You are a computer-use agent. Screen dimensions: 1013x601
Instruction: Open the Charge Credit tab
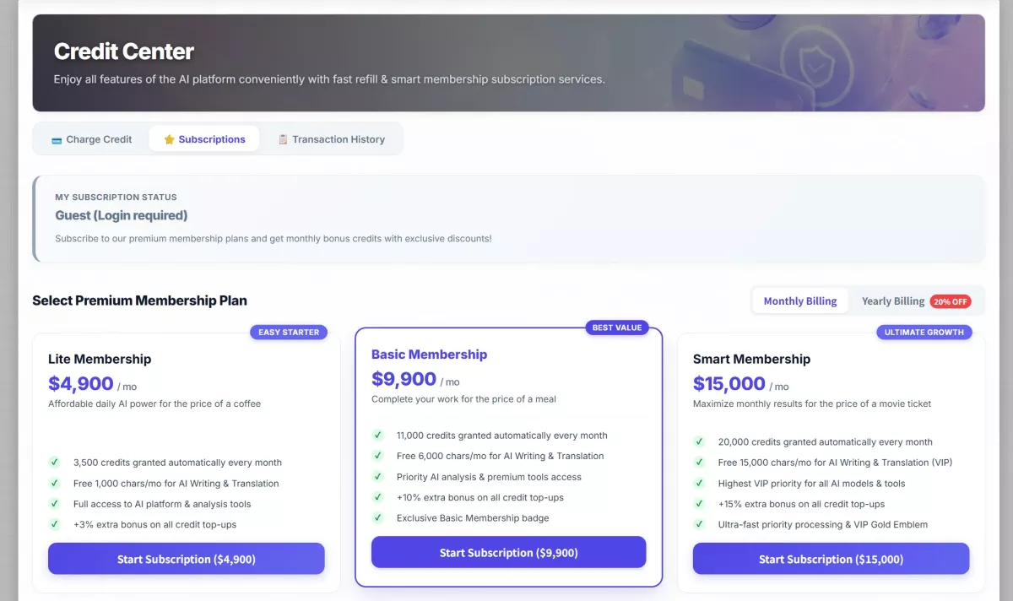(x=92, y=139)
